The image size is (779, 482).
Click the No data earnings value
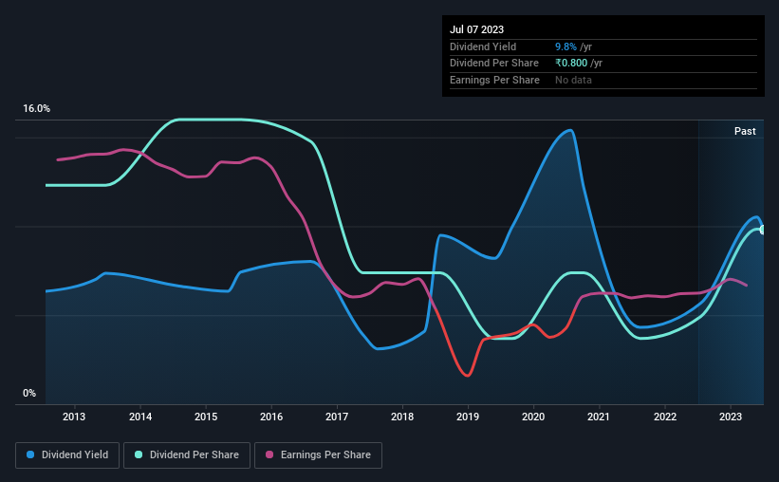(573, 80)
